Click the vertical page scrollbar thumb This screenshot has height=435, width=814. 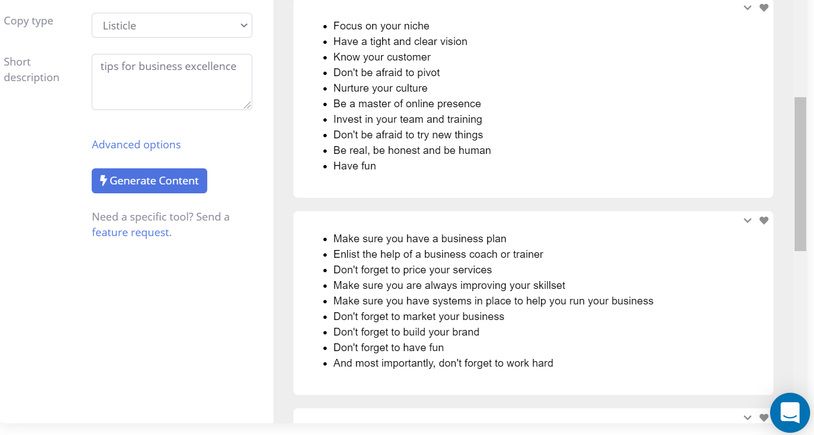click(800, 174)
